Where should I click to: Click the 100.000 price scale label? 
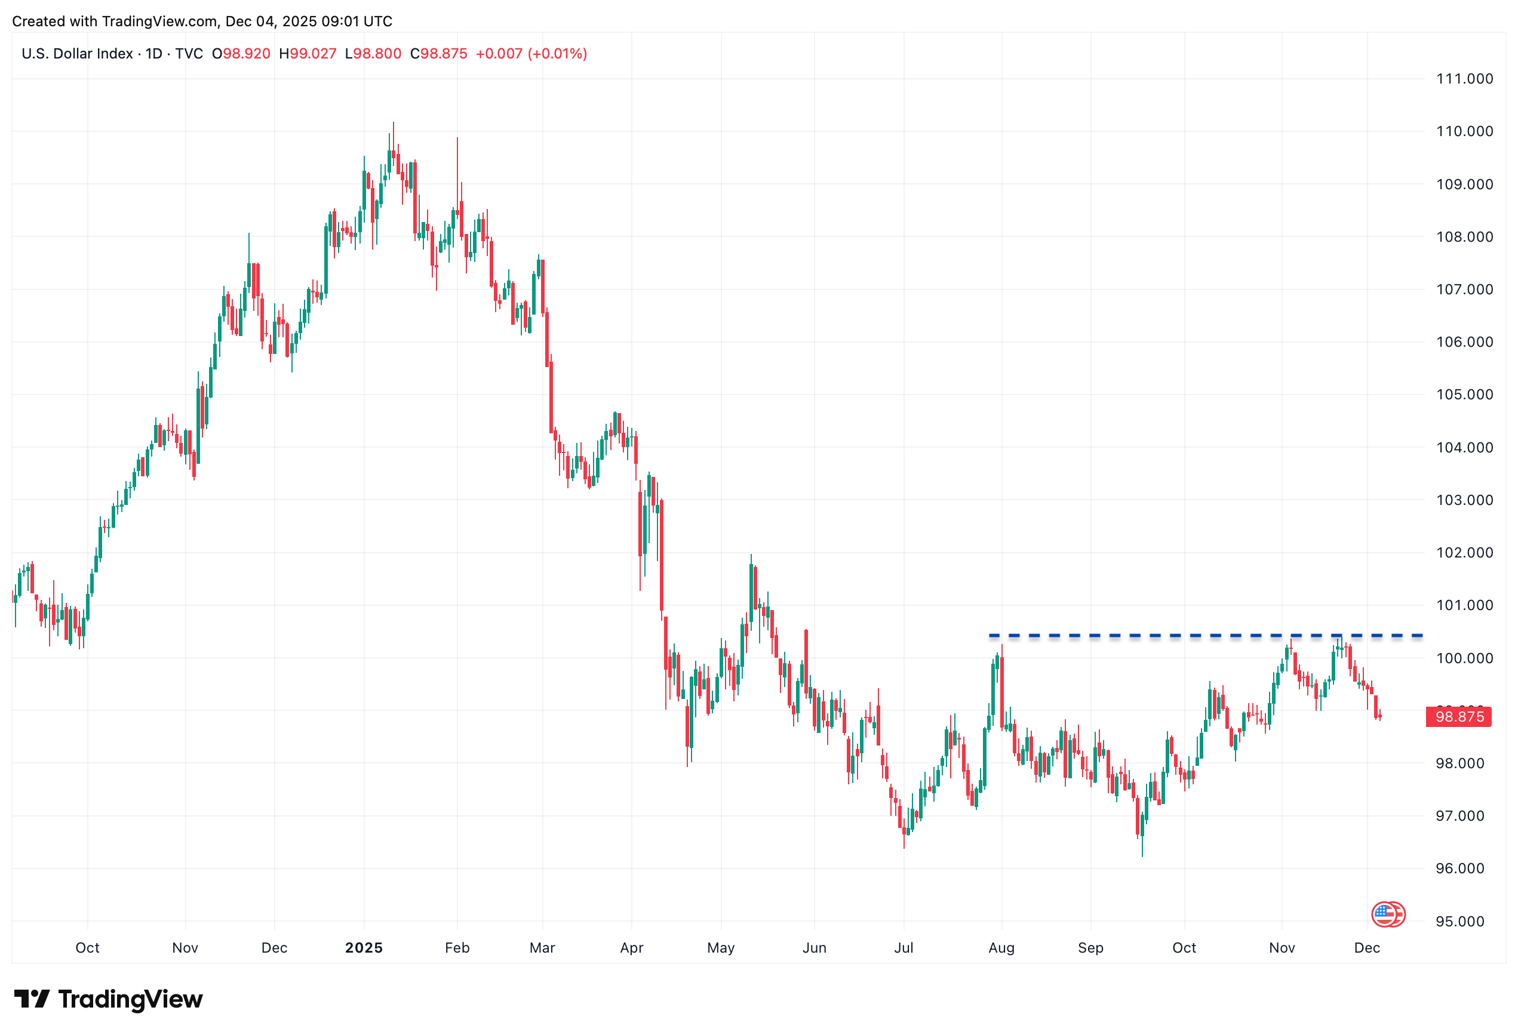(1464, 658)
